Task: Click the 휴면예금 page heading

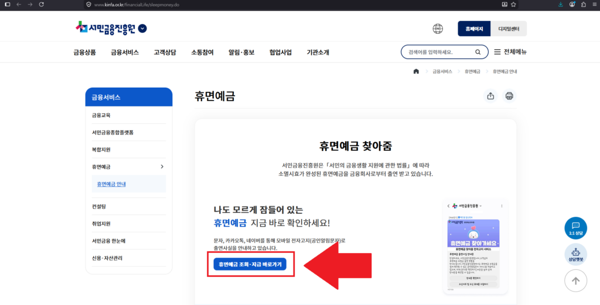Action: tap(214, 96)
